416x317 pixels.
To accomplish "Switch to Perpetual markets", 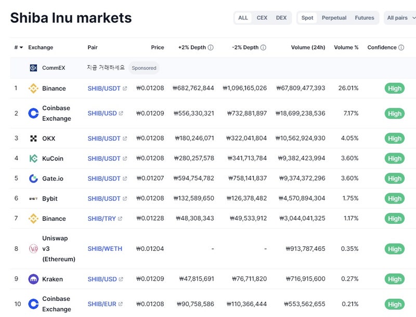I will [334, 18].
